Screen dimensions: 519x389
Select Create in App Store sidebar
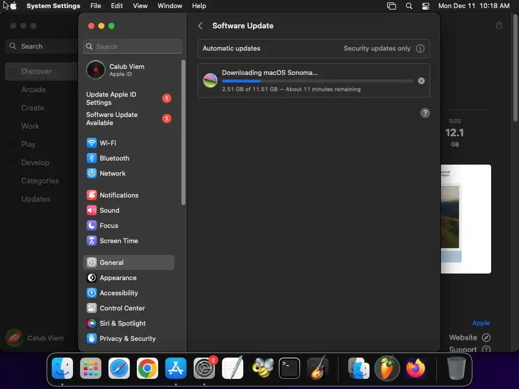click(x=32, y=108)
